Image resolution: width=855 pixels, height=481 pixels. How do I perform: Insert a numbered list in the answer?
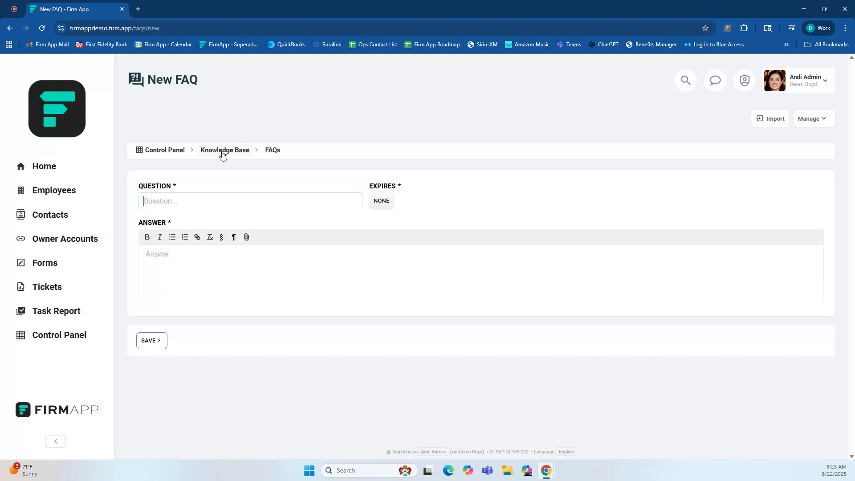click(185, 237)
